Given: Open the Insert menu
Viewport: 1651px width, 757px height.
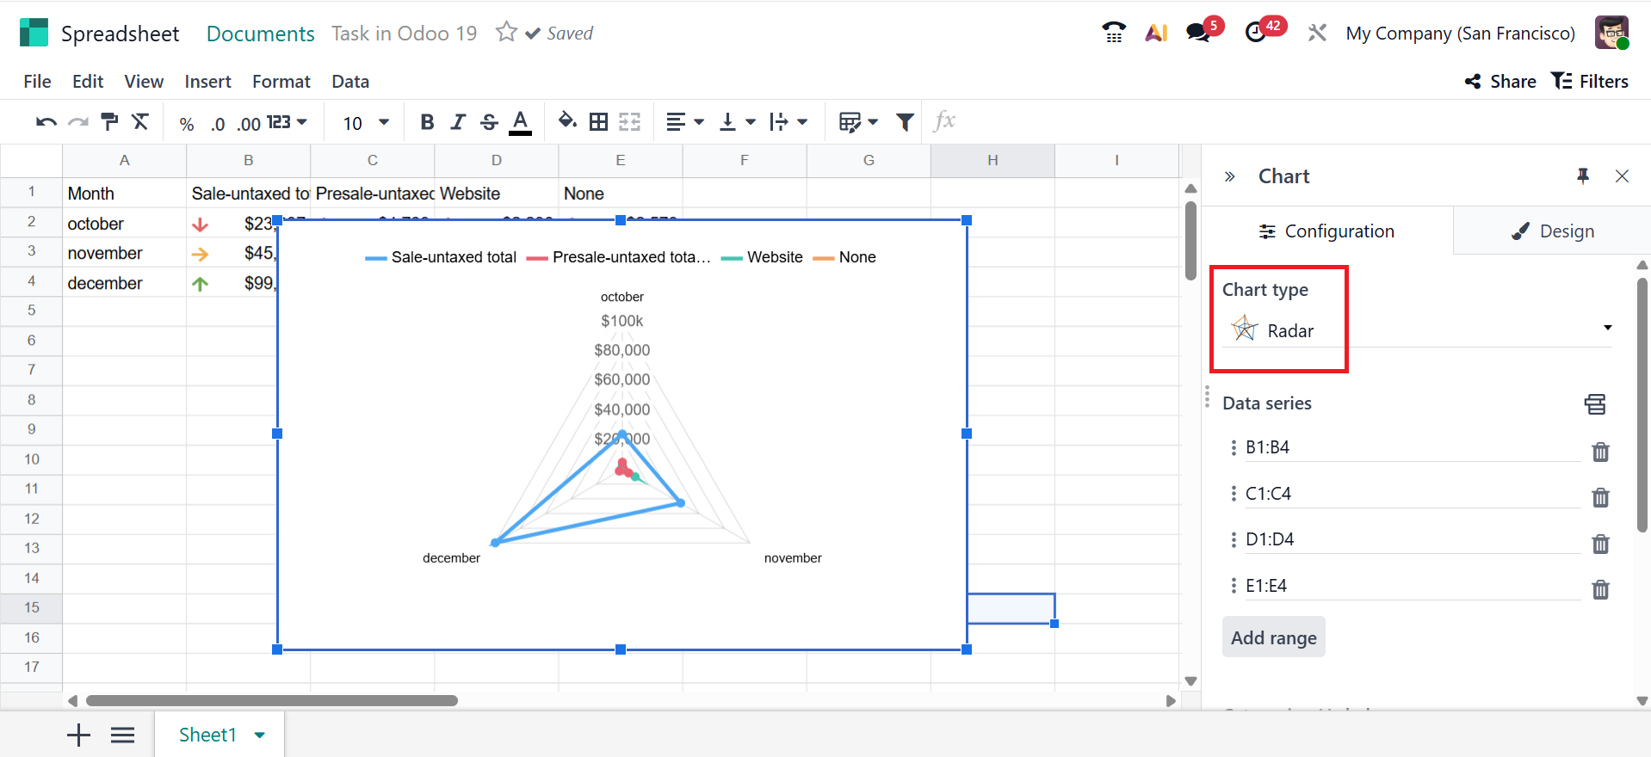Looking at the screenshot, I should [x=207, y=82].
